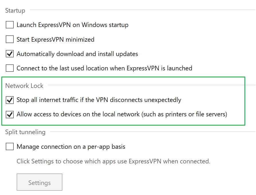
Task: Click the Network Lock section header
Action: click(x=24, y=86)
